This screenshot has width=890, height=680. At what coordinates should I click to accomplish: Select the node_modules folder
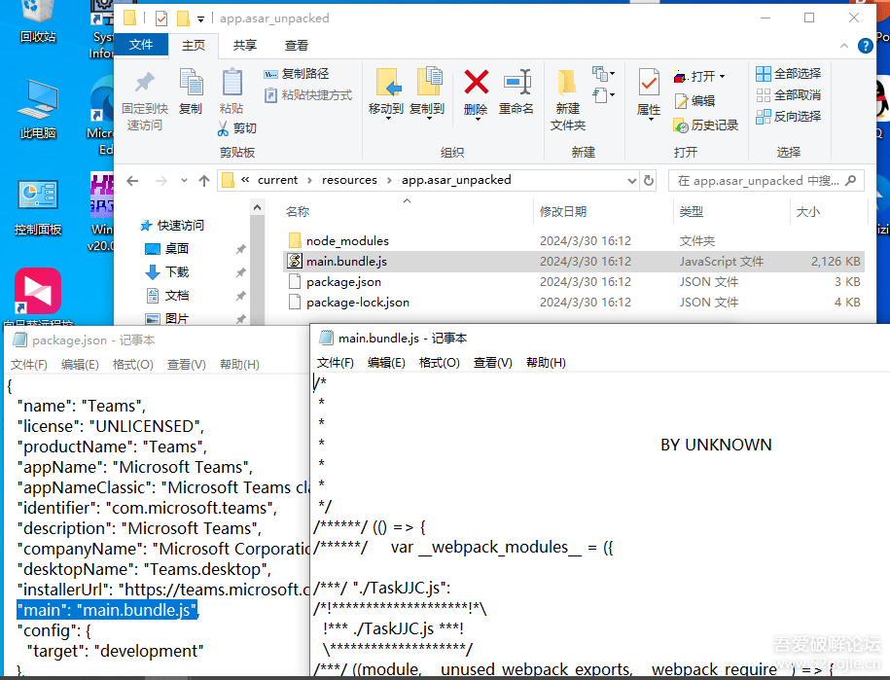(x=573, y=240)
